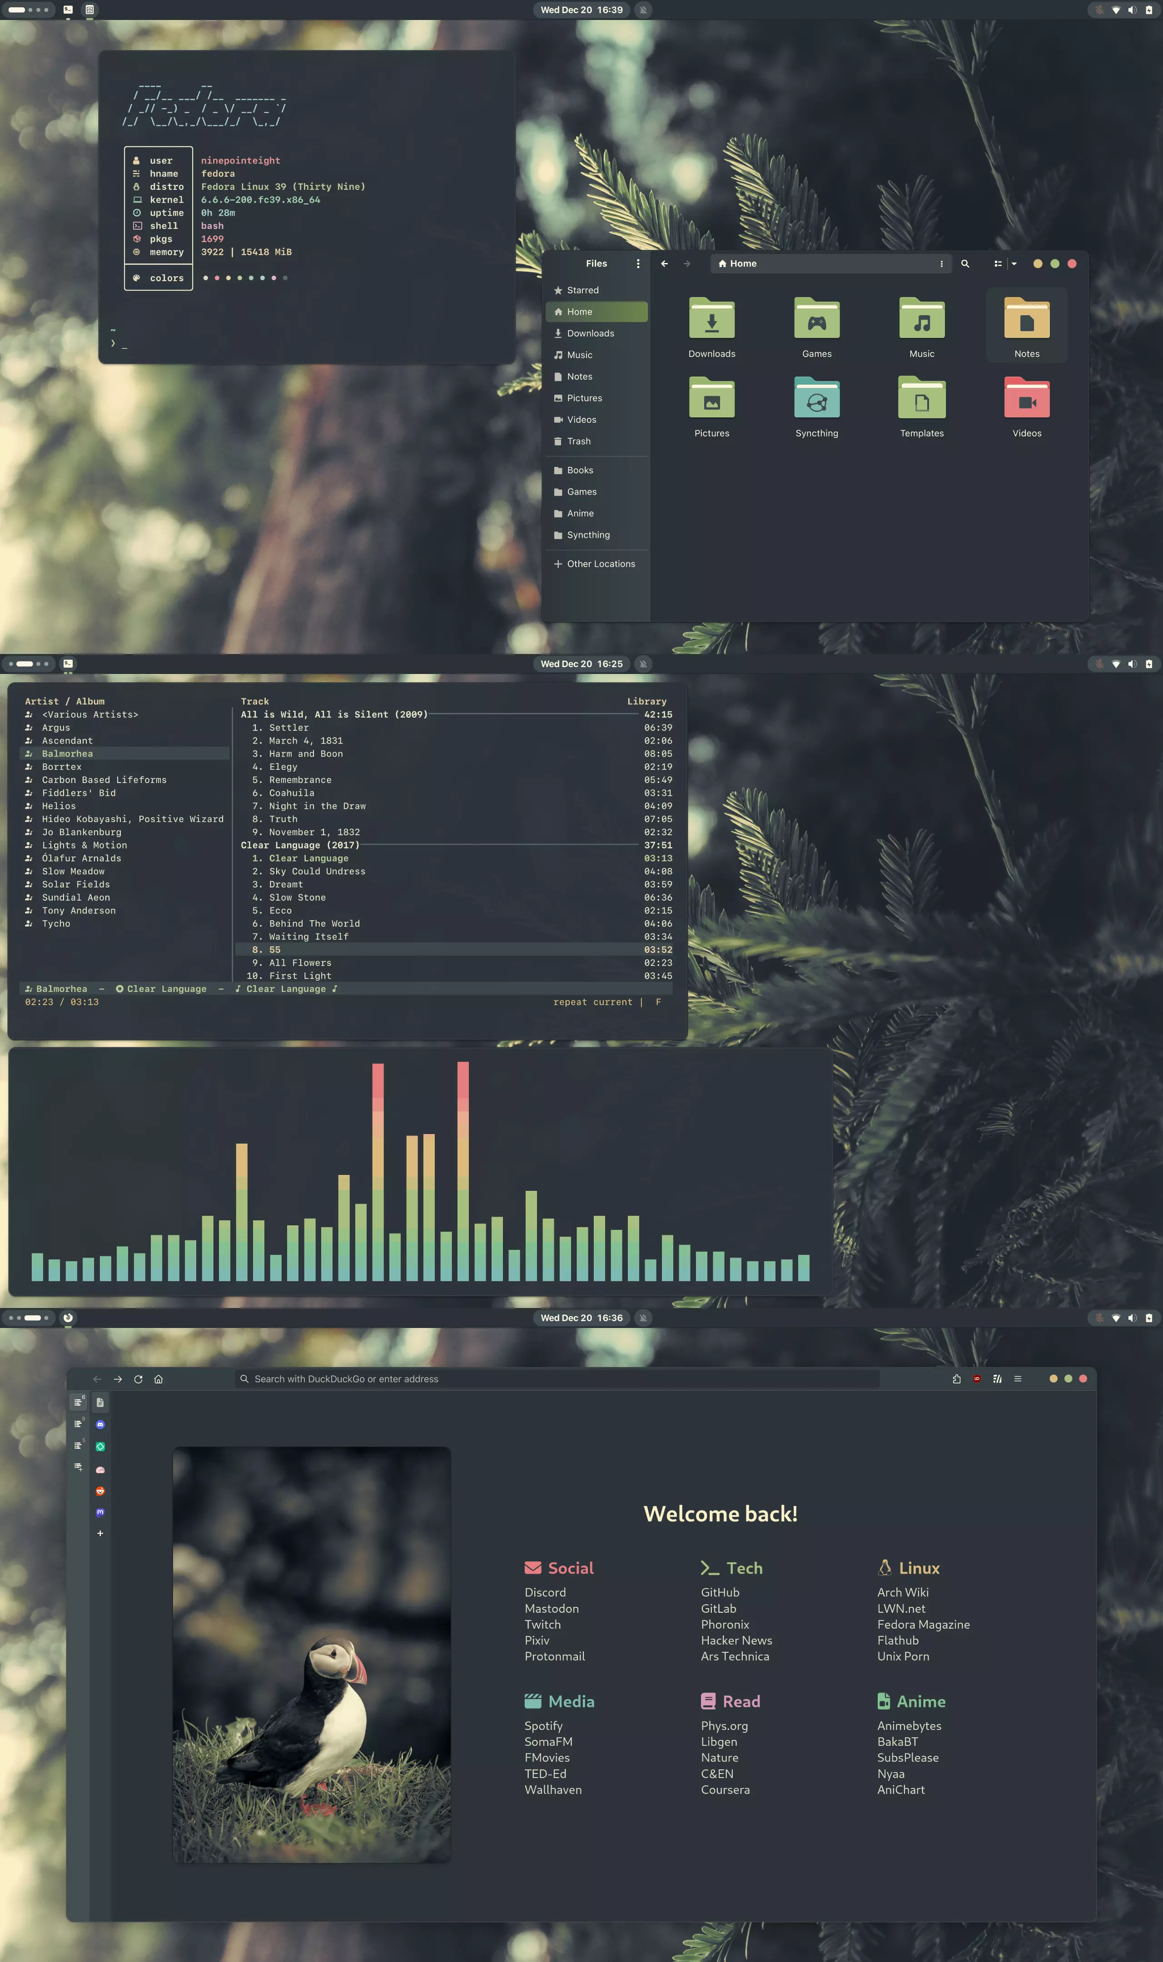1163x1962 pixels.
Task: Open Books bookmark in the Files sidebar
Action: [x=596, y=471]
